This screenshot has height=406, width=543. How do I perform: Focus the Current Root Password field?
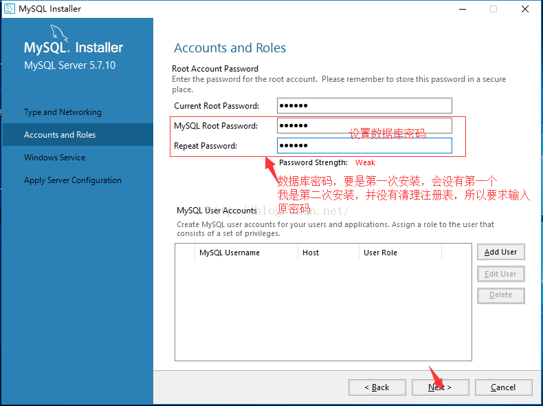[364, 106]
